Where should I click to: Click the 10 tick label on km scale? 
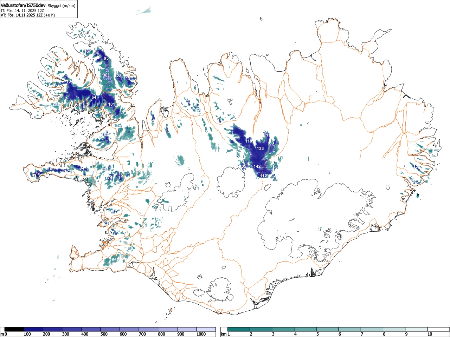coord(429,334)
